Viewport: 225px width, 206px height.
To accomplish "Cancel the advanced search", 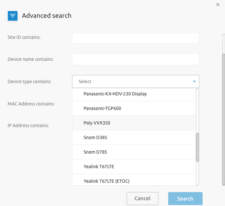I will 143,199.
